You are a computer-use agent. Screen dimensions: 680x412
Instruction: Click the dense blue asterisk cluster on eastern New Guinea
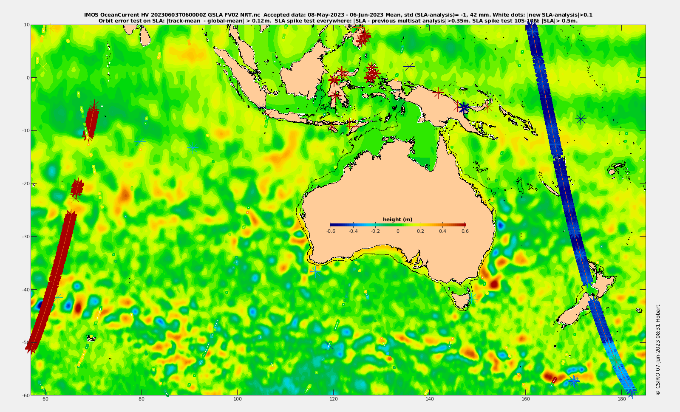[464, 108]
